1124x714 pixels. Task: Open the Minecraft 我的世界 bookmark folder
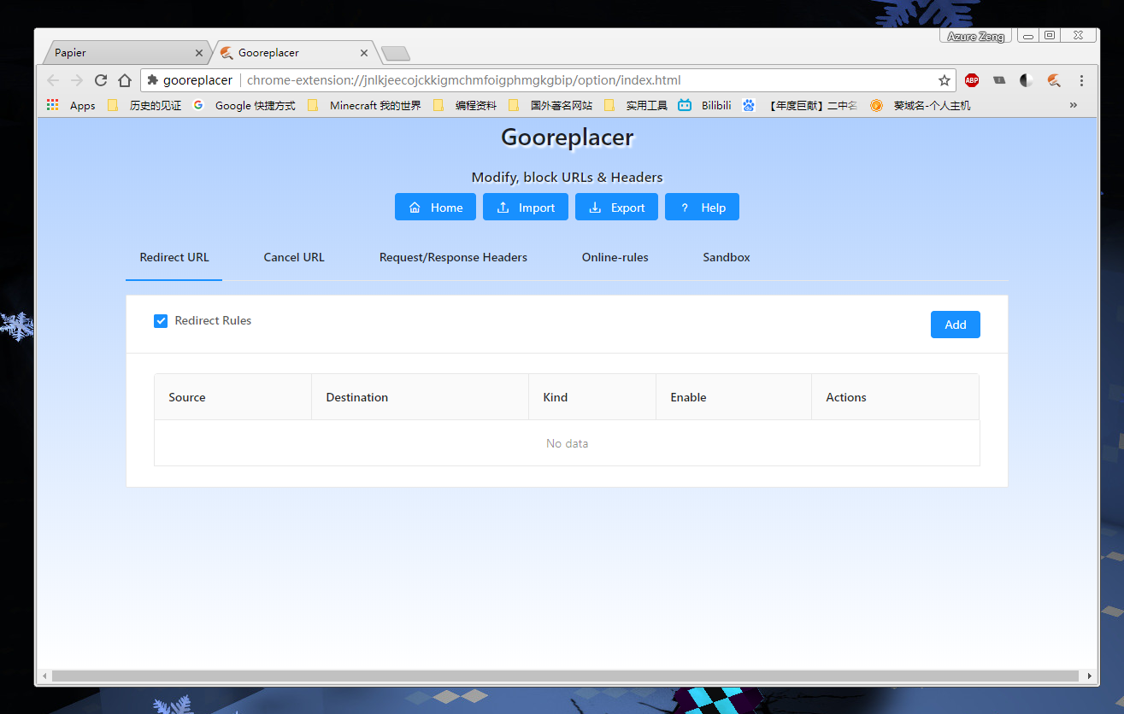(364, 106)
